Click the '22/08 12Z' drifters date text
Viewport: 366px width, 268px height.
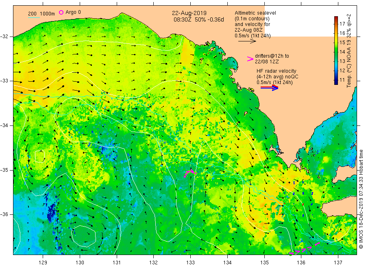[x=266, y=62]
